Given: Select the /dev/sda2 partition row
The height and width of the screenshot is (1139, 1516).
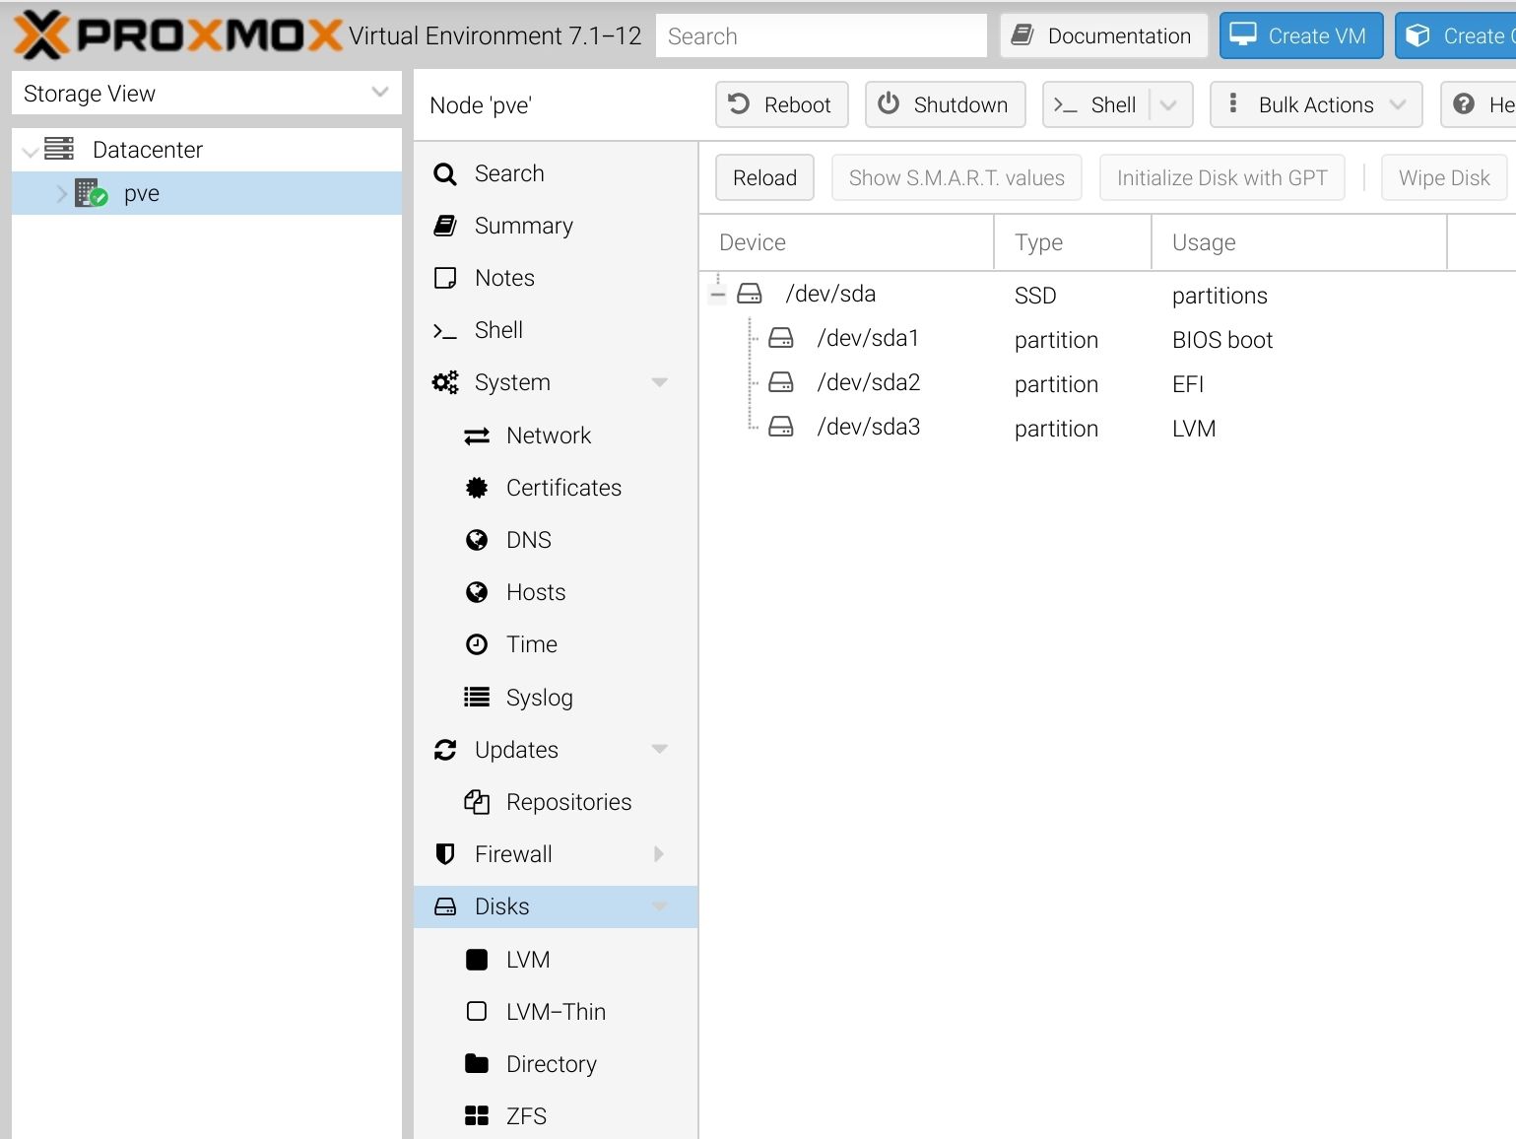Looking at the screenshot, I should point(1107,383).
